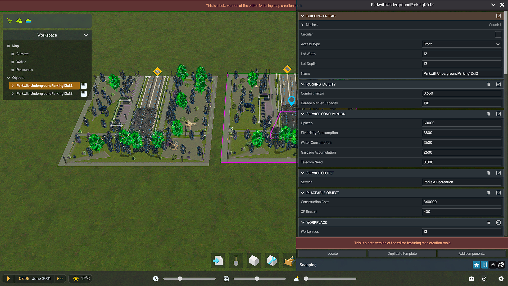
Task: Toggle the cube object snapping option
Action: [x=493, y=265]
